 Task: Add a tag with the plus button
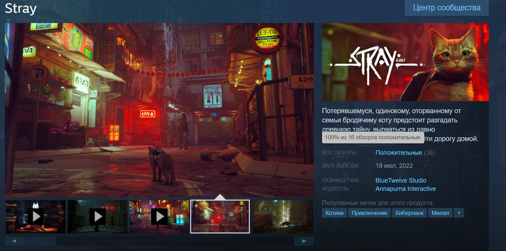pyautogui.click(x=459, y=213)
